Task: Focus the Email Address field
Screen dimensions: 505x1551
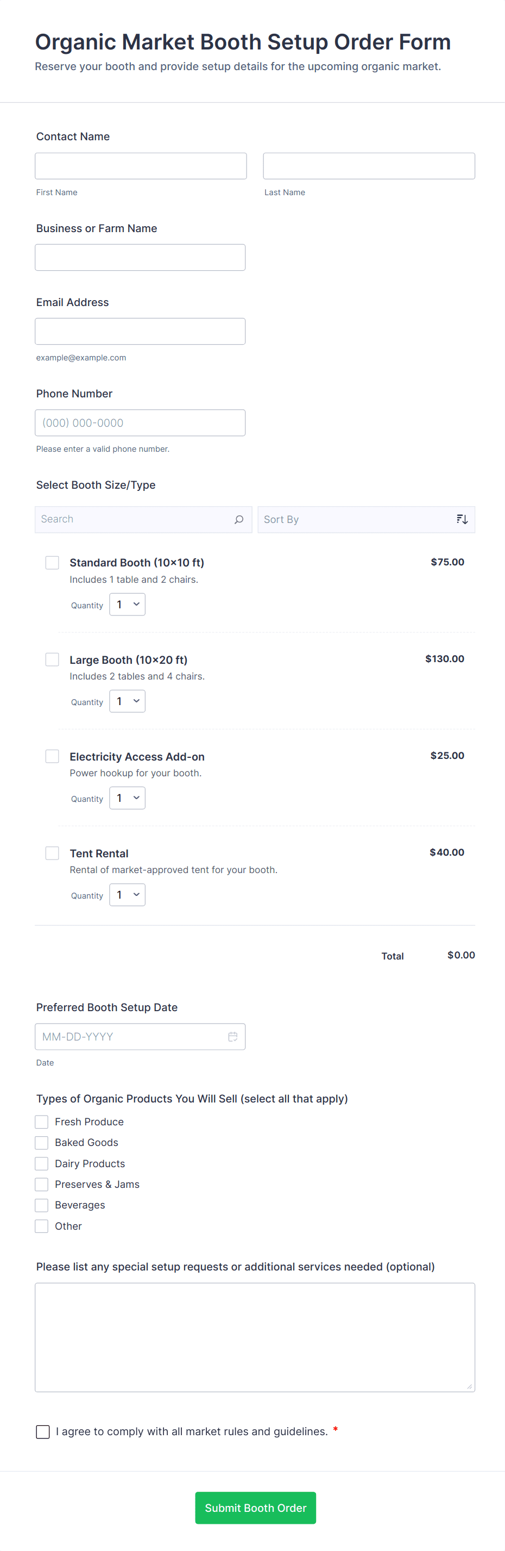Action: (140, 331)
